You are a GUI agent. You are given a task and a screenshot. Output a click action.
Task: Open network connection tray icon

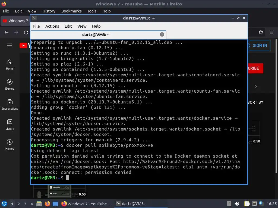pyautogui.click(x=254, y=204)
